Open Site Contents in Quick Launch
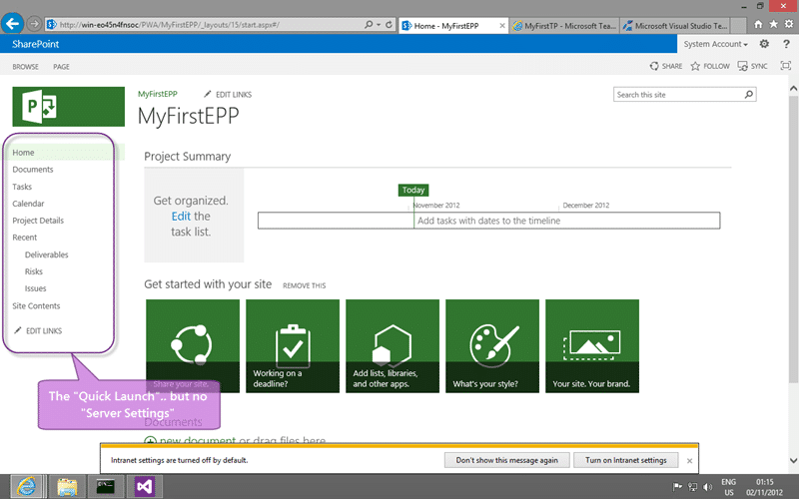Image resolution: width=799 pixels, height=499 pixels. (x=36, y=305)
